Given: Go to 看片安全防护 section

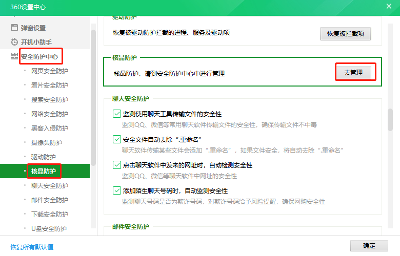Looking at the screenshot, I should coord(50,85).
